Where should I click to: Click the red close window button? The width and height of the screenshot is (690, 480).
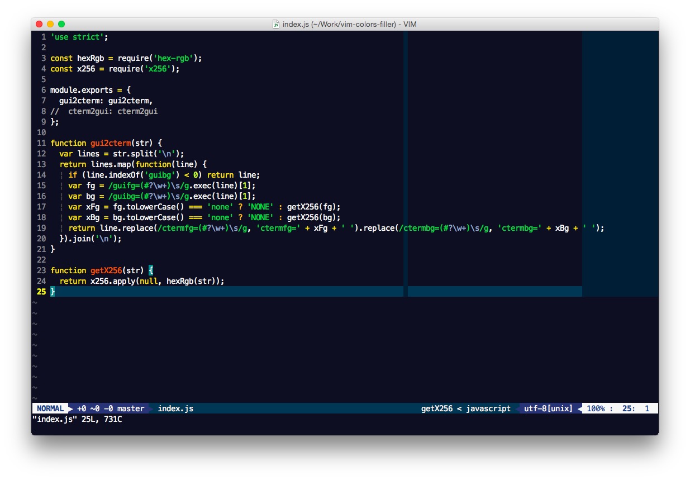click(x=39, y=24)
